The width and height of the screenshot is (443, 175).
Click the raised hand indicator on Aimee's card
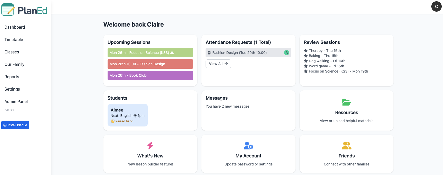tap(122, 121)
